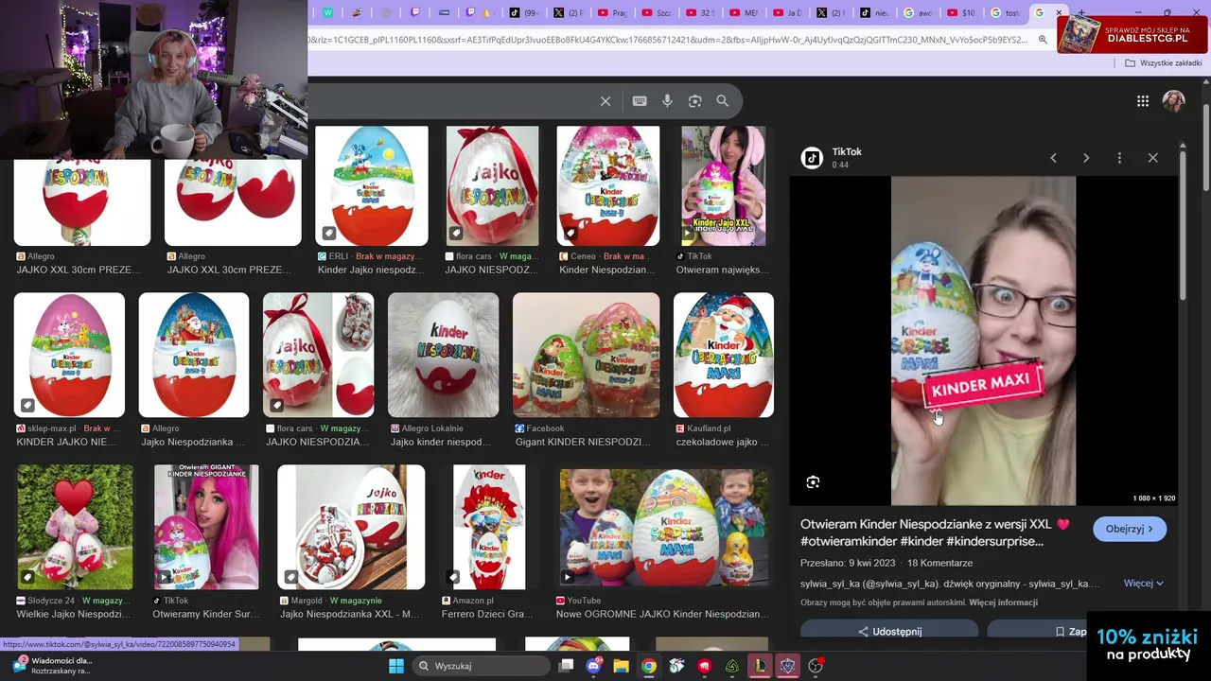Open the Amazon.pl Ferrero egg thumbnail

(x=489, y=527)
